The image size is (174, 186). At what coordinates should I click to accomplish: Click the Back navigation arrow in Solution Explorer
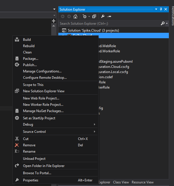(x=63, y=16)
